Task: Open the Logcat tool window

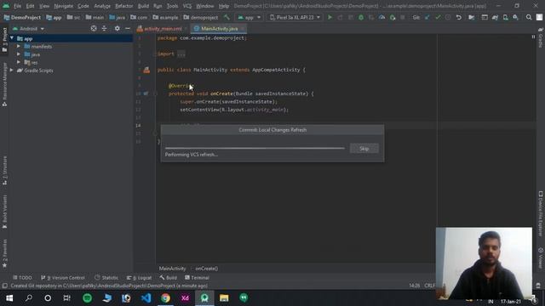Action: coord(139,278)
